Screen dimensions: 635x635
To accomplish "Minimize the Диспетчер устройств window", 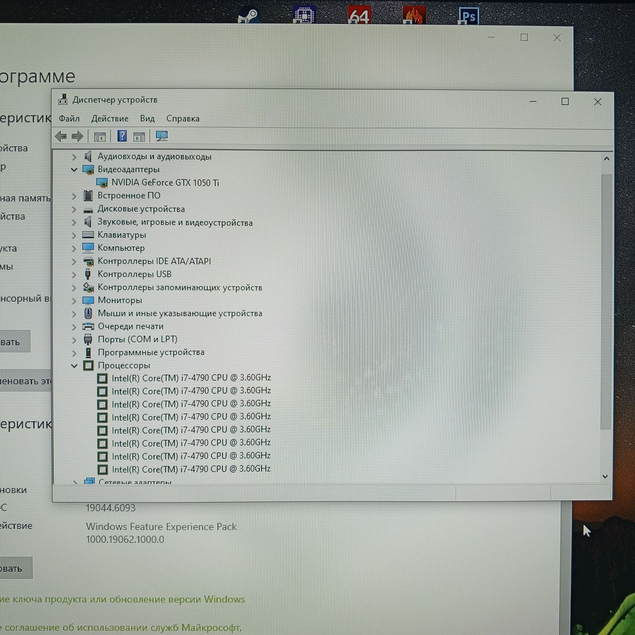I will [x=533, y=102].
